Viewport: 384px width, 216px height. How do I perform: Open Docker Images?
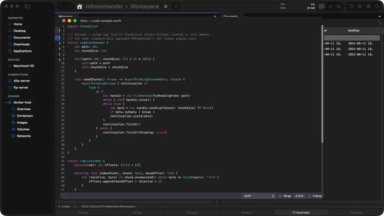pyautogui.click(x=22, y=123)
